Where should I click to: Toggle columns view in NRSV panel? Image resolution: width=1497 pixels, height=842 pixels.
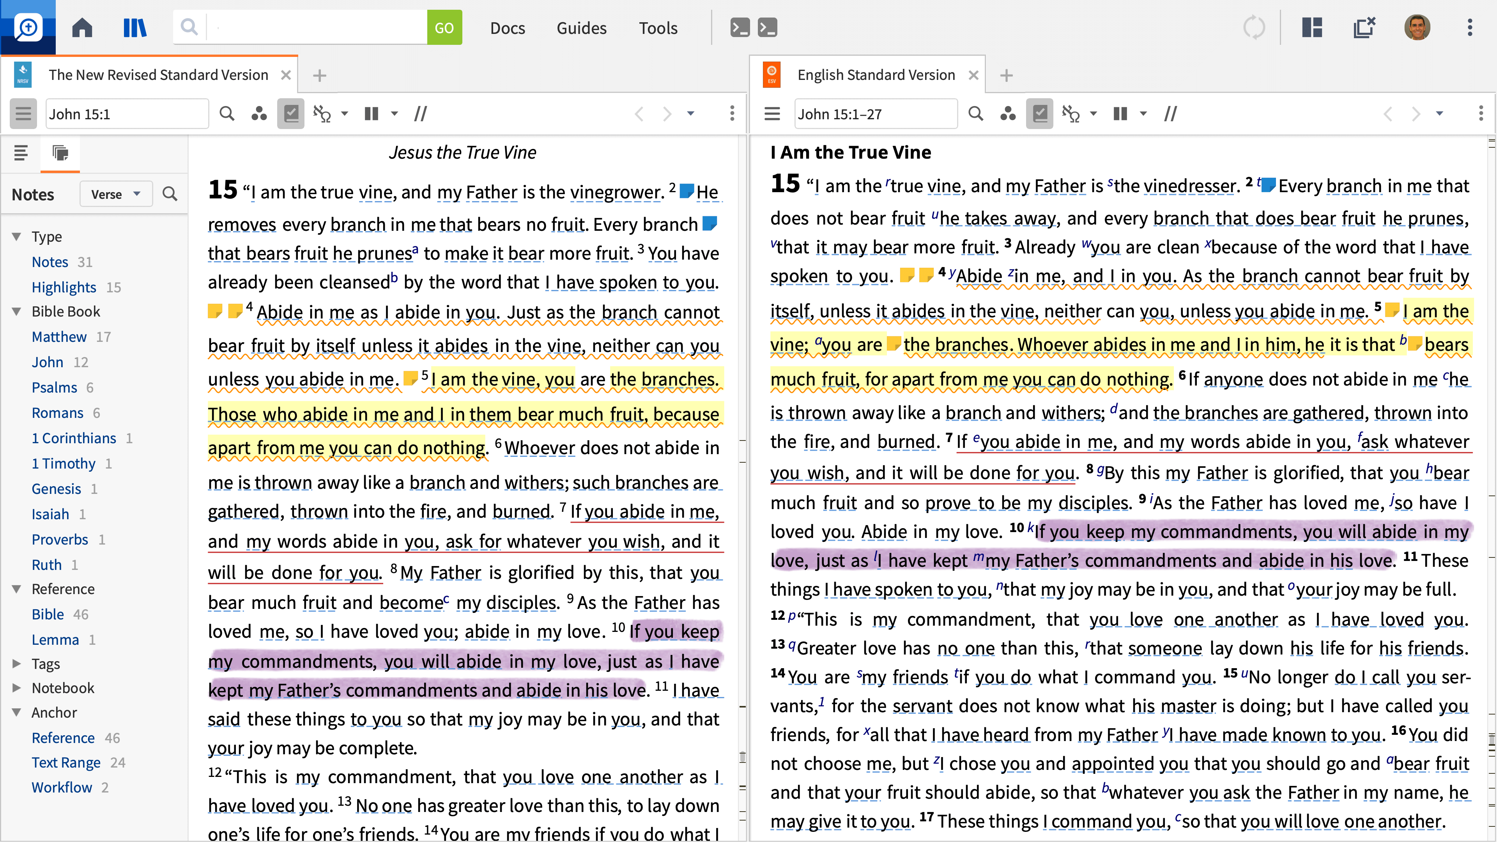pos(372,114)
